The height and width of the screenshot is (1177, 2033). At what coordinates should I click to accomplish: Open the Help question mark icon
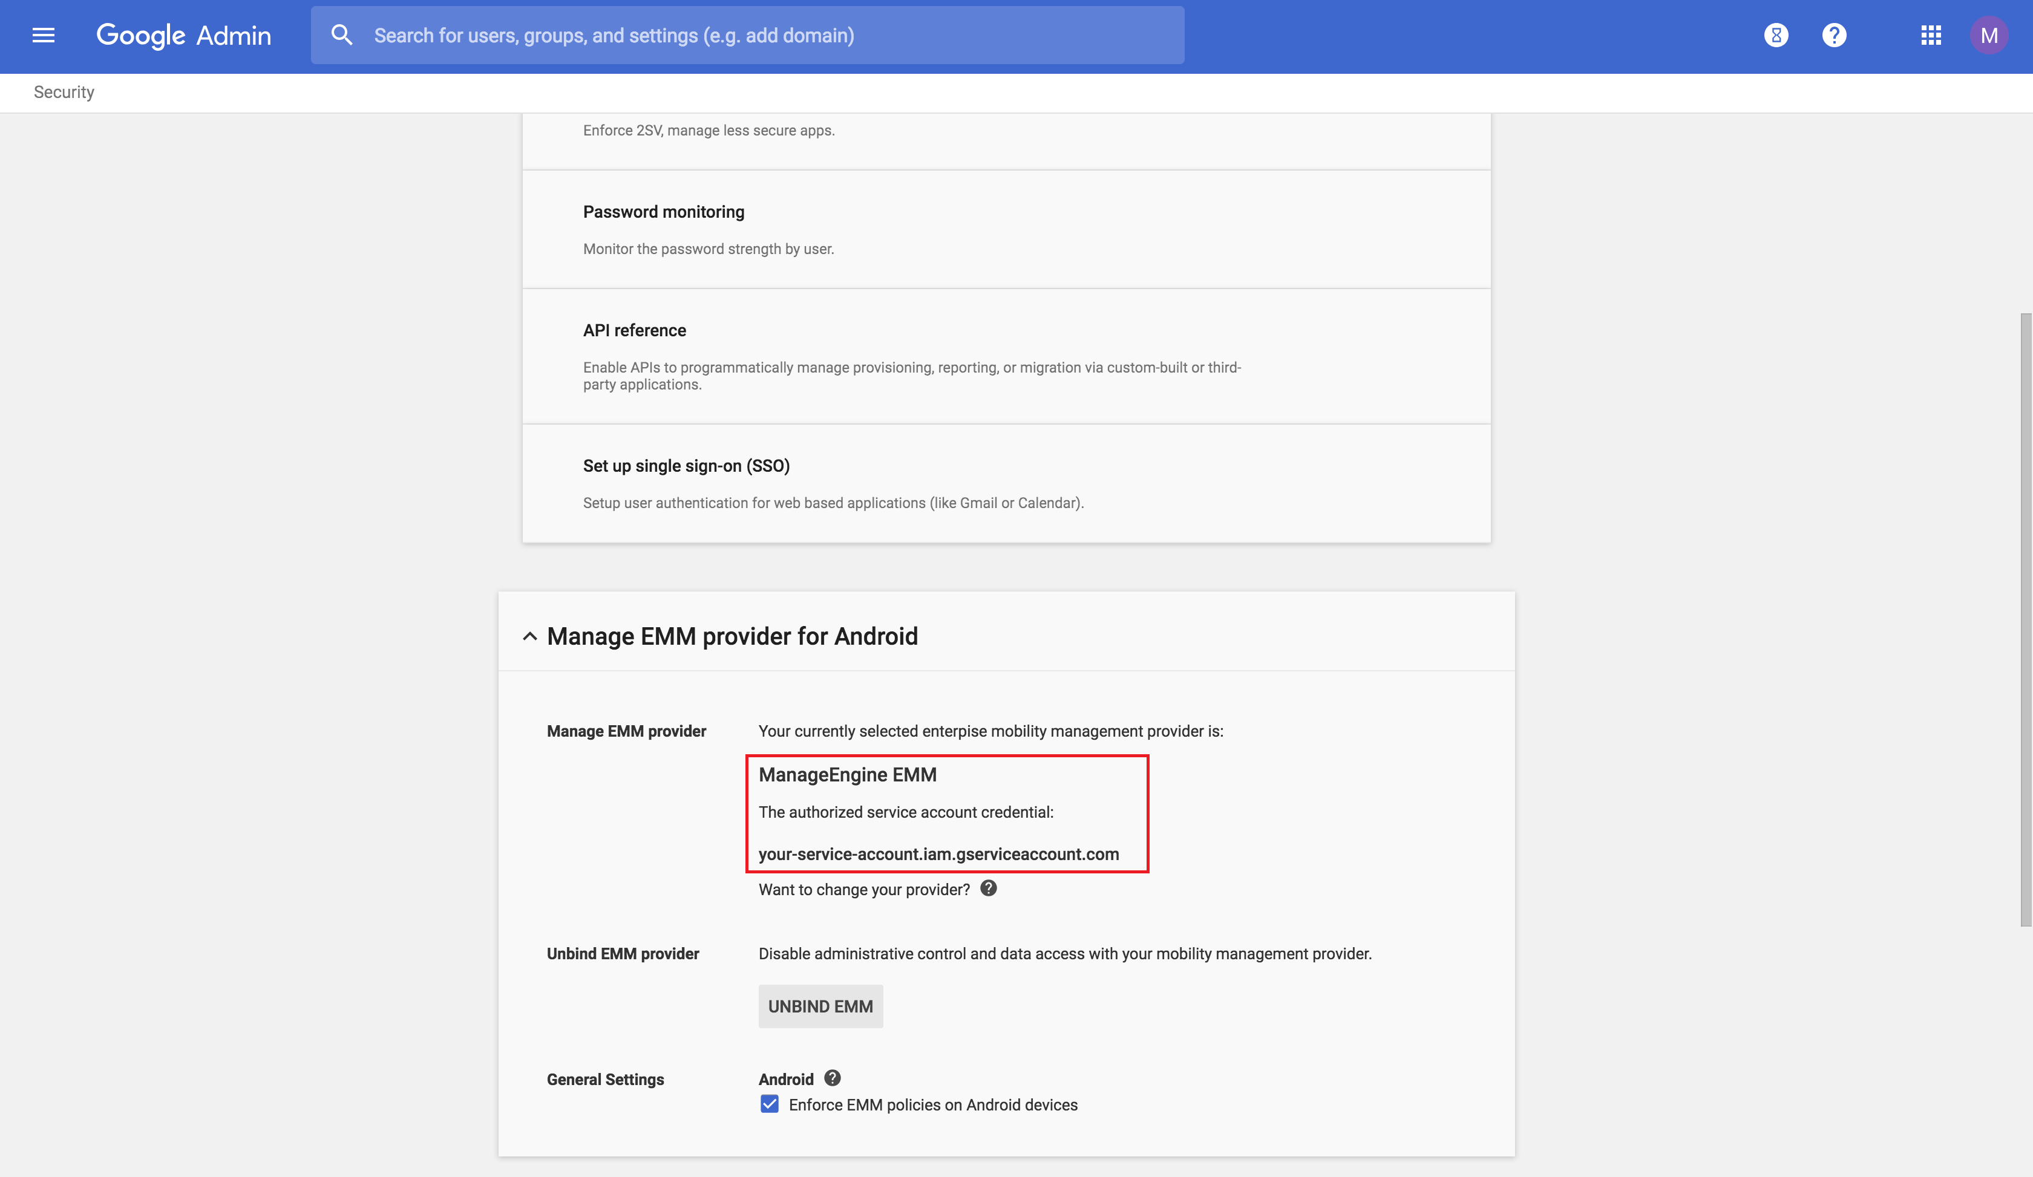click(x=1834, y=34)
